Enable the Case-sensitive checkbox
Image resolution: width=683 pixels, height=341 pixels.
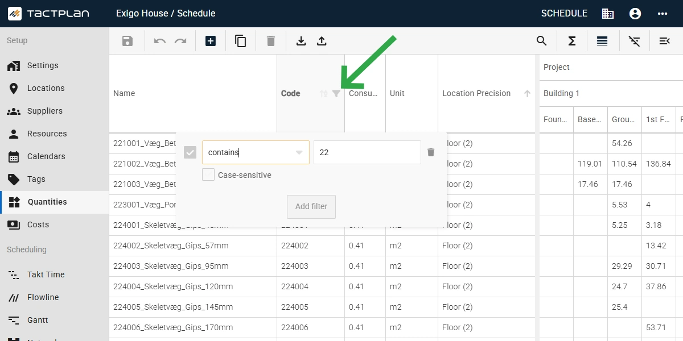pyautogui.click(x=208, y=175)
